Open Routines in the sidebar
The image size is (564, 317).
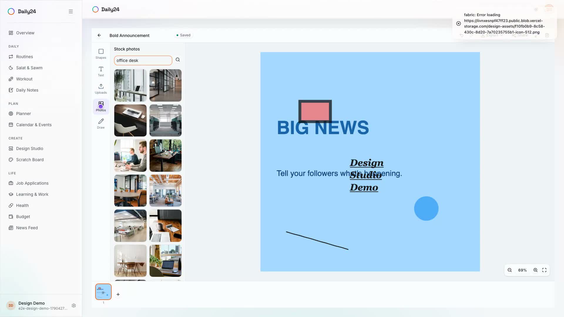click(41, 57)
